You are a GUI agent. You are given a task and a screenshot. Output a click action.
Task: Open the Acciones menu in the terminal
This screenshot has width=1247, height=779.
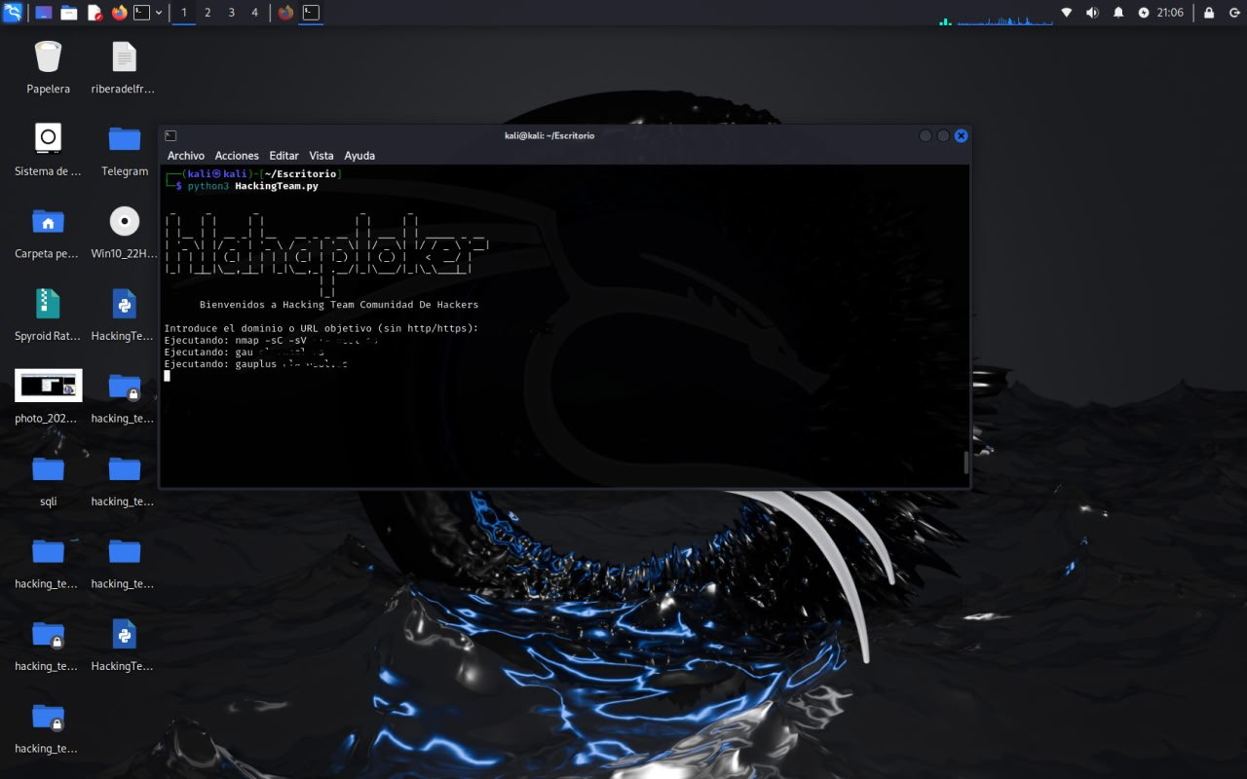(x=237, y=156)
